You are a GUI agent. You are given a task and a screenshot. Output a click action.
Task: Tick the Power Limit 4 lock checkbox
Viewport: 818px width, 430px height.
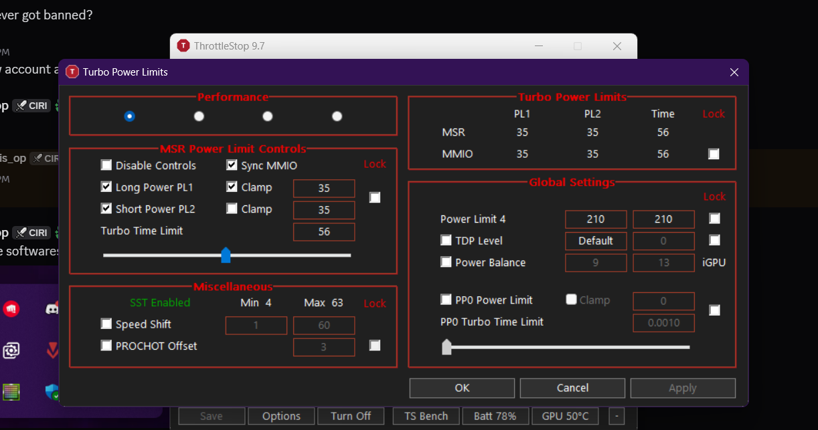pos(714,218)
